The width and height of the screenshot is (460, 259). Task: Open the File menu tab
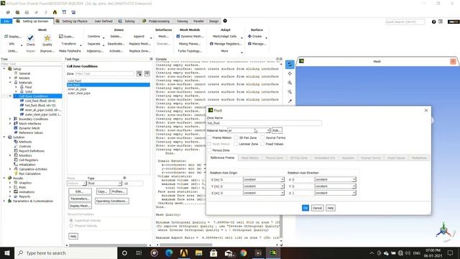[x=6, y=21]
